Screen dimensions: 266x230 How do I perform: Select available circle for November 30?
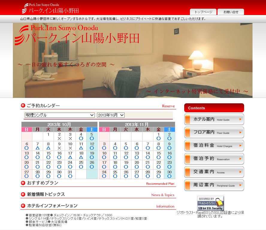[x=169, y=176]
